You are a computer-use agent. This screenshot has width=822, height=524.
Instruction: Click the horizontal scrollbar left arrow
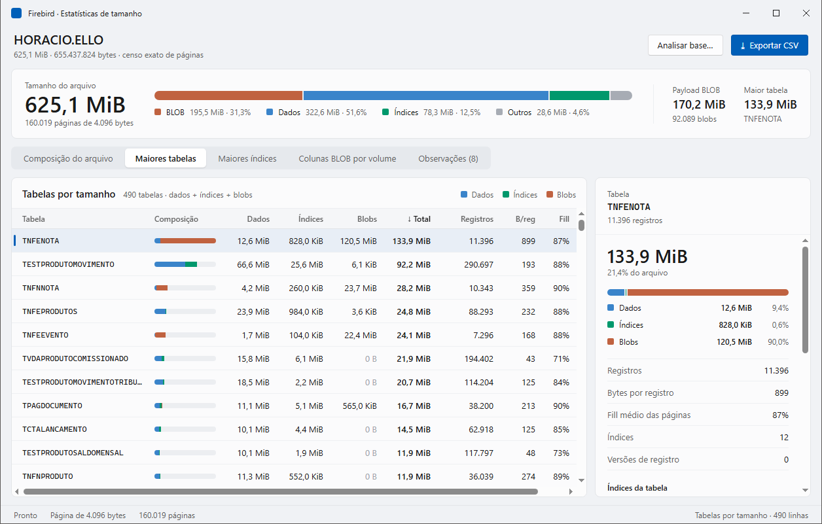pos(17,491)
